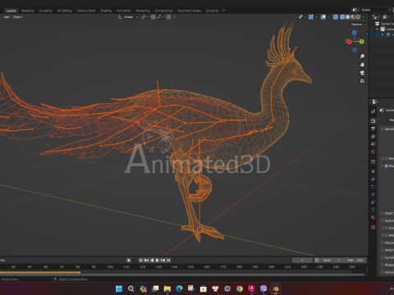The height and width of the screenshot is (295, 394).
Task: Toggle snapping magnet in viewport header
Action: tap(153, 17)
